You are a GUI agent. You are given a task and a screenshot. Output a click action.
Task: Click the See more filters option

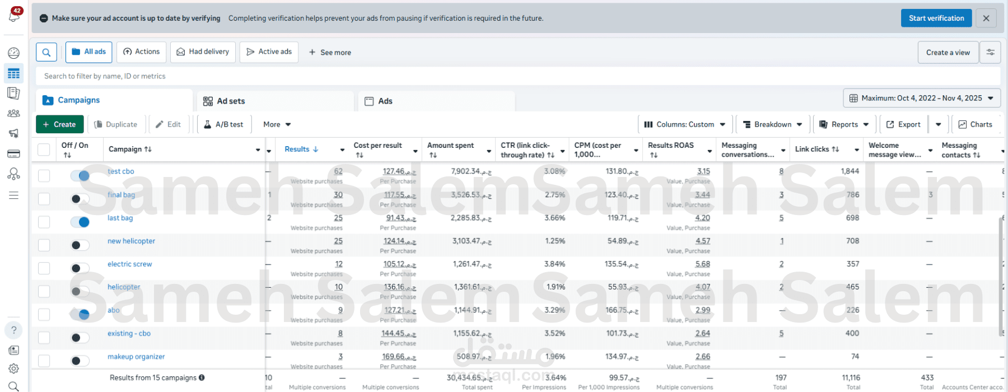[330, 53]
